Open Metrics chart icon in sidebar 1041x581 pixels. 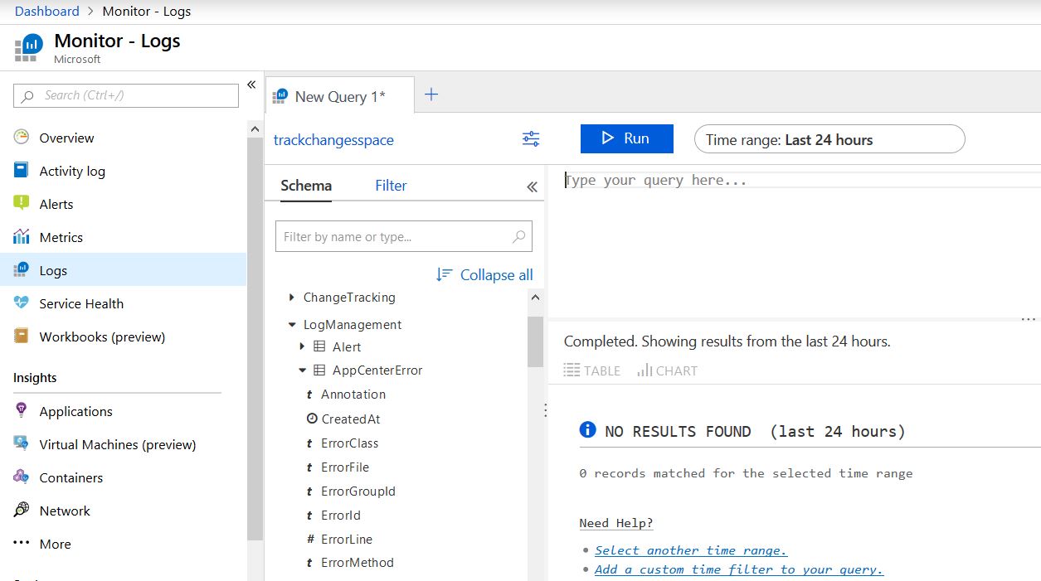tap(22, 237)
